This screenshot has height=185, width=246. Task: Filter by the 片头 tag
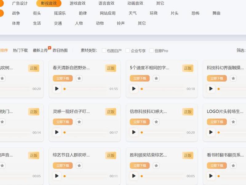click(x=175, y=13)
